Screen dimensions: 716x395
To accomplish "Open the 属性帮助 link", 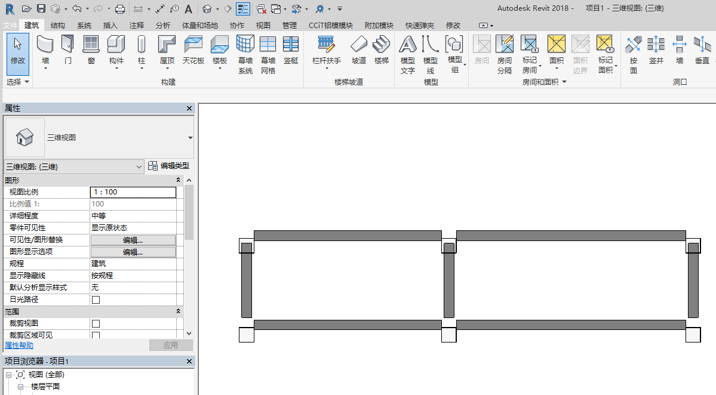I will [x=19, y=345].
